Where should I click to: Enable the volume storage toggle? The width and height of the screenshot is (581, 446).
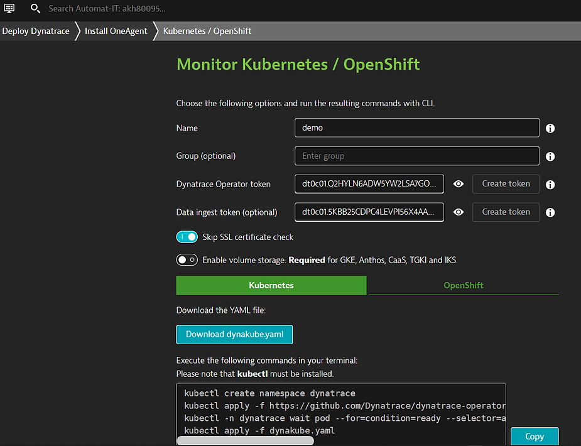(187, 260)
